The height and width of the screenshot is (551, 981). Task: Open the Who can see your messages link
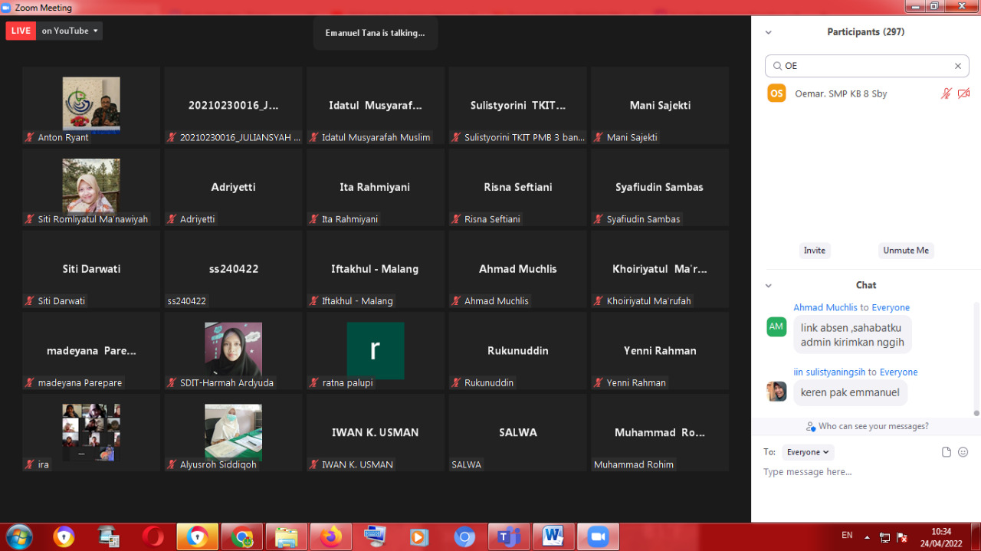(x=867, y=426)
